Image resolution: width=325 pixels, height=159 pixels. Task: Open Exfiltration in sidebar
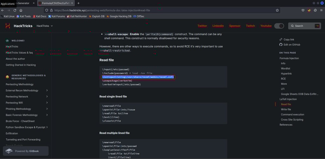point(12,133)
